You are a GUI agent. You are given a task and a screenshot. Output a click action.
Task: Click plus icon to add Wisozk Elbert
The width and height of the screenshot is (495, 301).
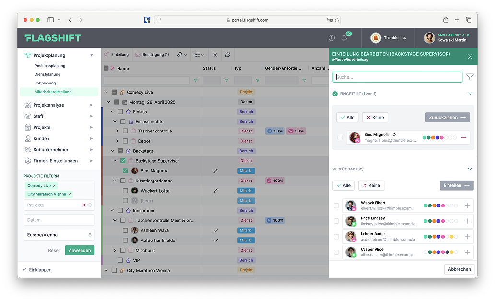tap(467, 206)
